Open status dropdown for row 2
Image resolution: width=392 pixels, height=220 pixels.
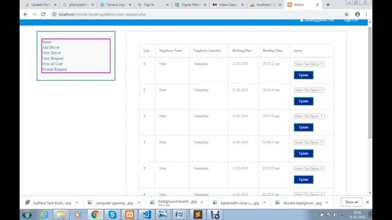tap(309, 90)
